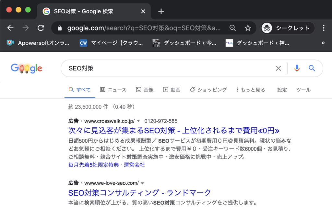Viewport: 332px width, 207px height.
Task: Open Chrome's three-dot menu
Action: [x=324, y=28]
